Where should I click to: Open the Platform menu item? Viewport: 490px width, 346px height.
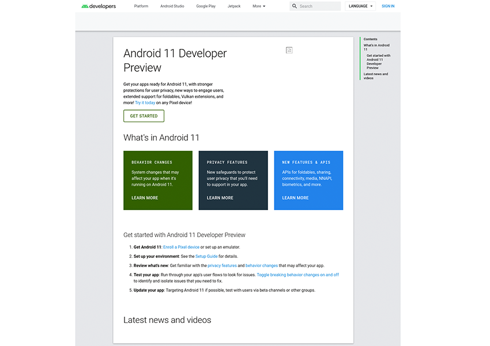(x=141, y=6)
